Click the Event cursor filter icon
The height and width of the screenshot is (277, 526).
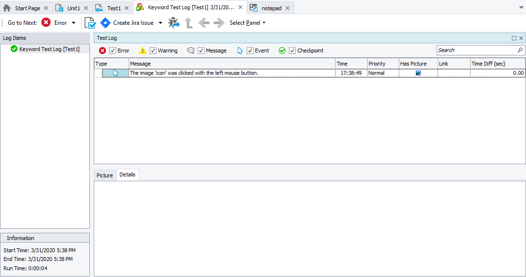(x=240, y=51)
